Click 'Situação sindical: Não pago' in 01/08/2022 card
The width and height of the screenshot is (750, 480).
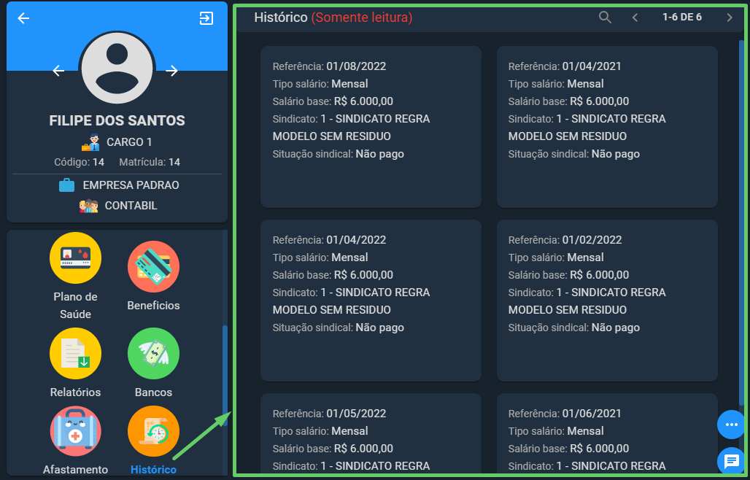point(339,154)
